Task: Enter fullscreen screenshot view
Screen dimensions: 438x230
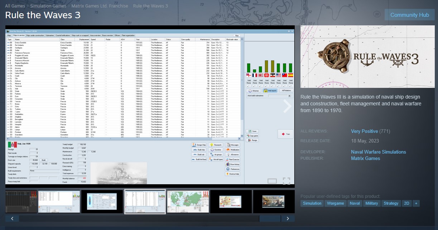Action: pos(287,181)
